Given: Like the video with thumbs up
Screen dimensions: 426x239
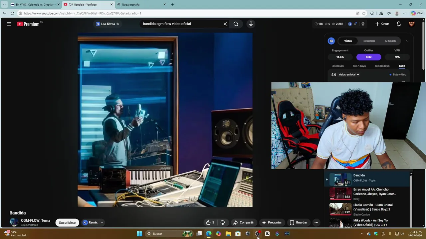Looking at the screenshot, I should (x=210, y=222).
